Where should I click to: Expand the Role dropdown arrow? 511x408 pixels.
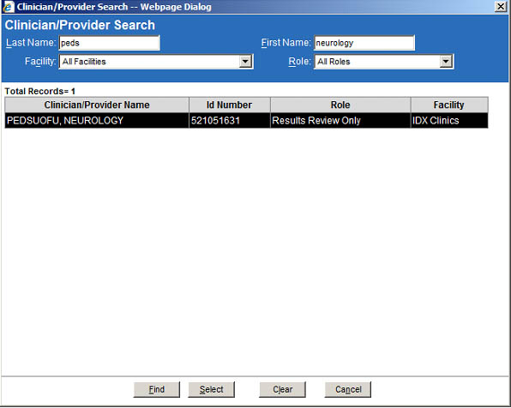(446, 62)
